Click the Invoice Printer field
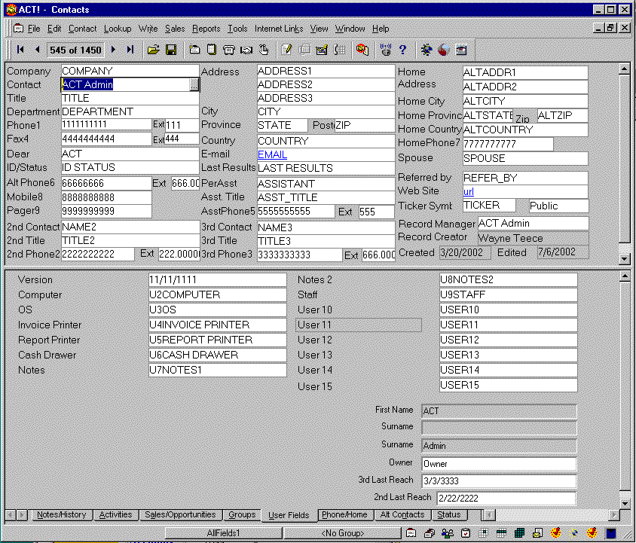 point(218,325)
